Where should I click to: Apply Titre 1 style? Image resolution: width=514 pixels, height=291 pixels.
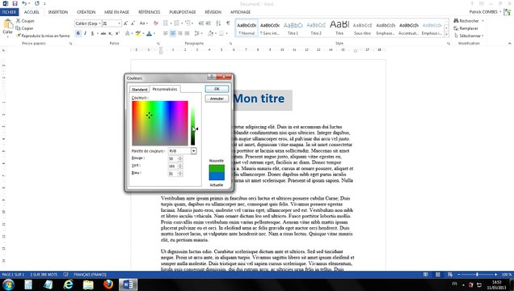(x=293, y=27)
